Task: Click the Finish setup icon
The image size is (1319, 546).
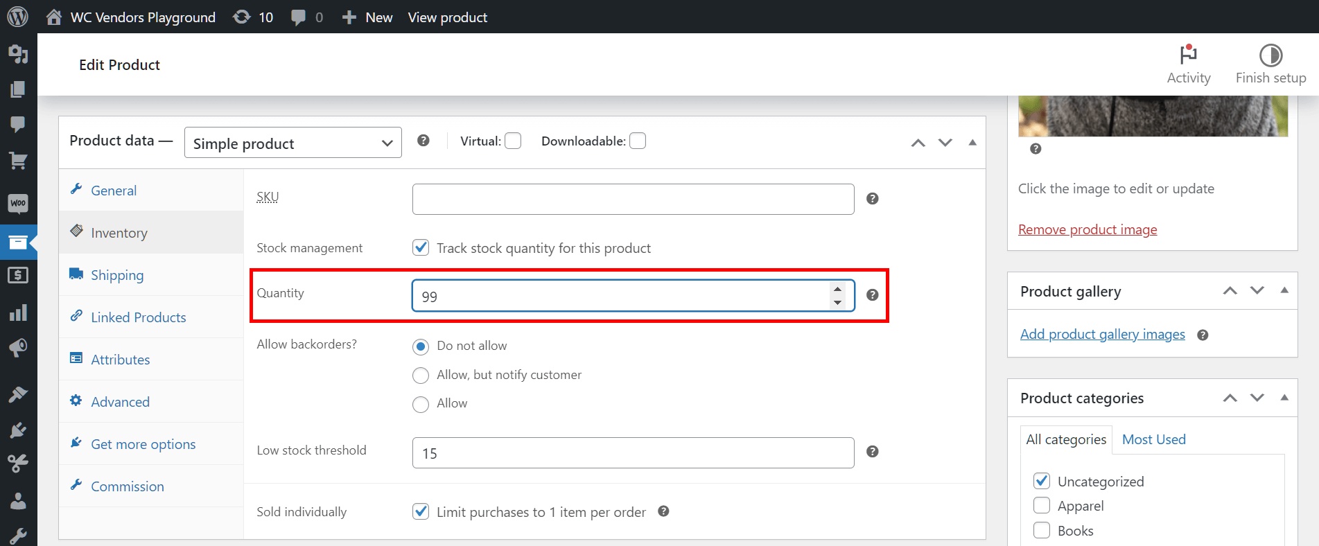Action: (1270, 55)
